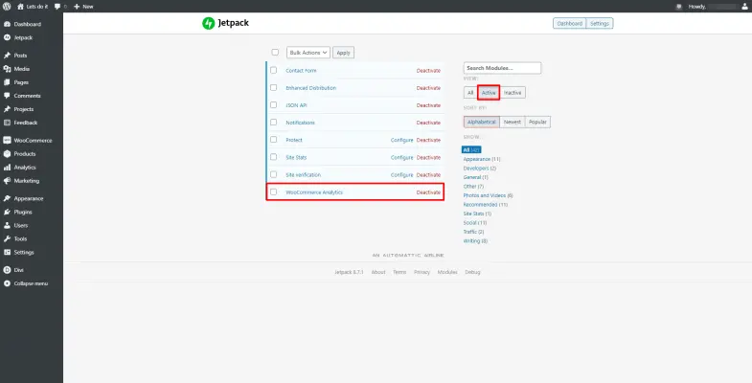The image size is (752, 383).
Task: Sort modules by Popular
Action: point(537,122)
